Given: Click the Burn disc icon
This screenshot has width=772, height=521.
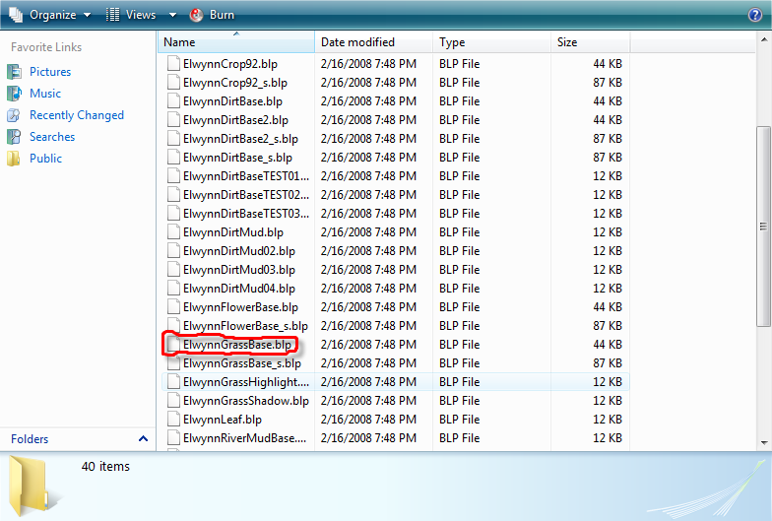Looking at the screenshot, I should click(x=196, y=15).
